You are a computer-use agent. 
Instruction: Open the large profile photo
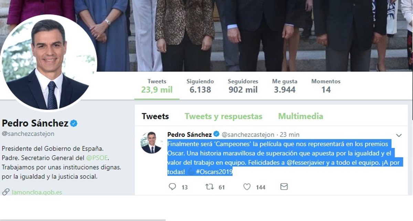[49, 64]
